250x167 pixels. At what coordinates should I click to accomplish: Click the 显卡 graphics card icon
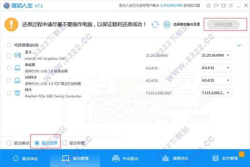17,56
